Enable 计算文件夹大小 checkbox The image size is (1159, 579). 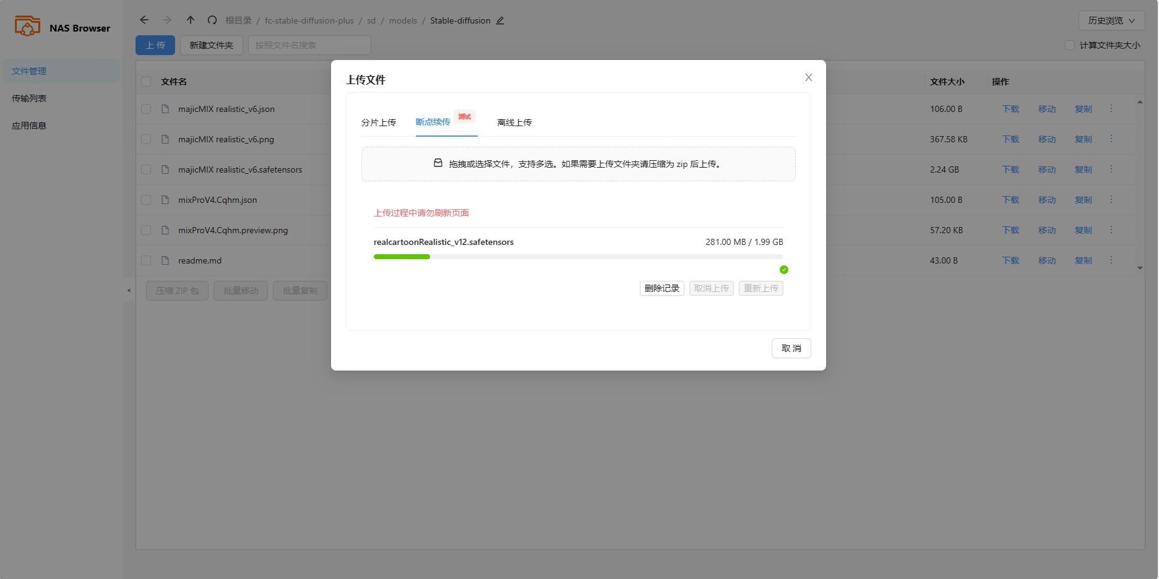click(1070, 45)
